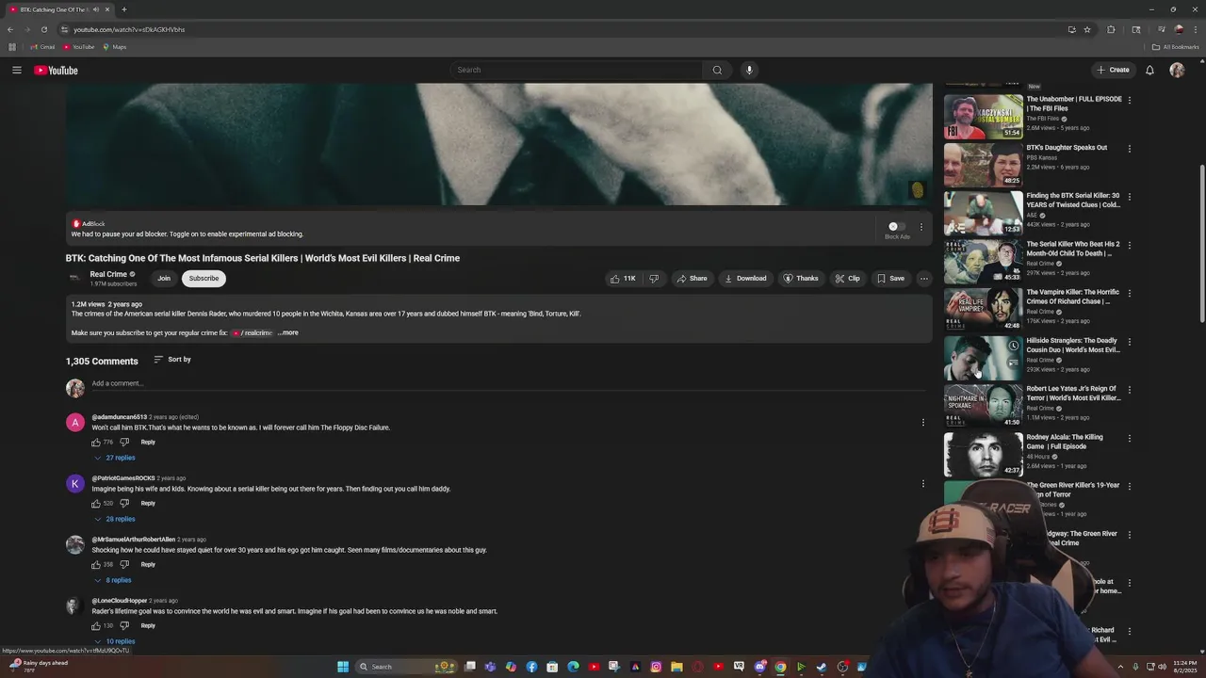Reply to the @adamduncan6513 comment
Viewport: 1206px width, 678px height.
(x=148, y=443)
